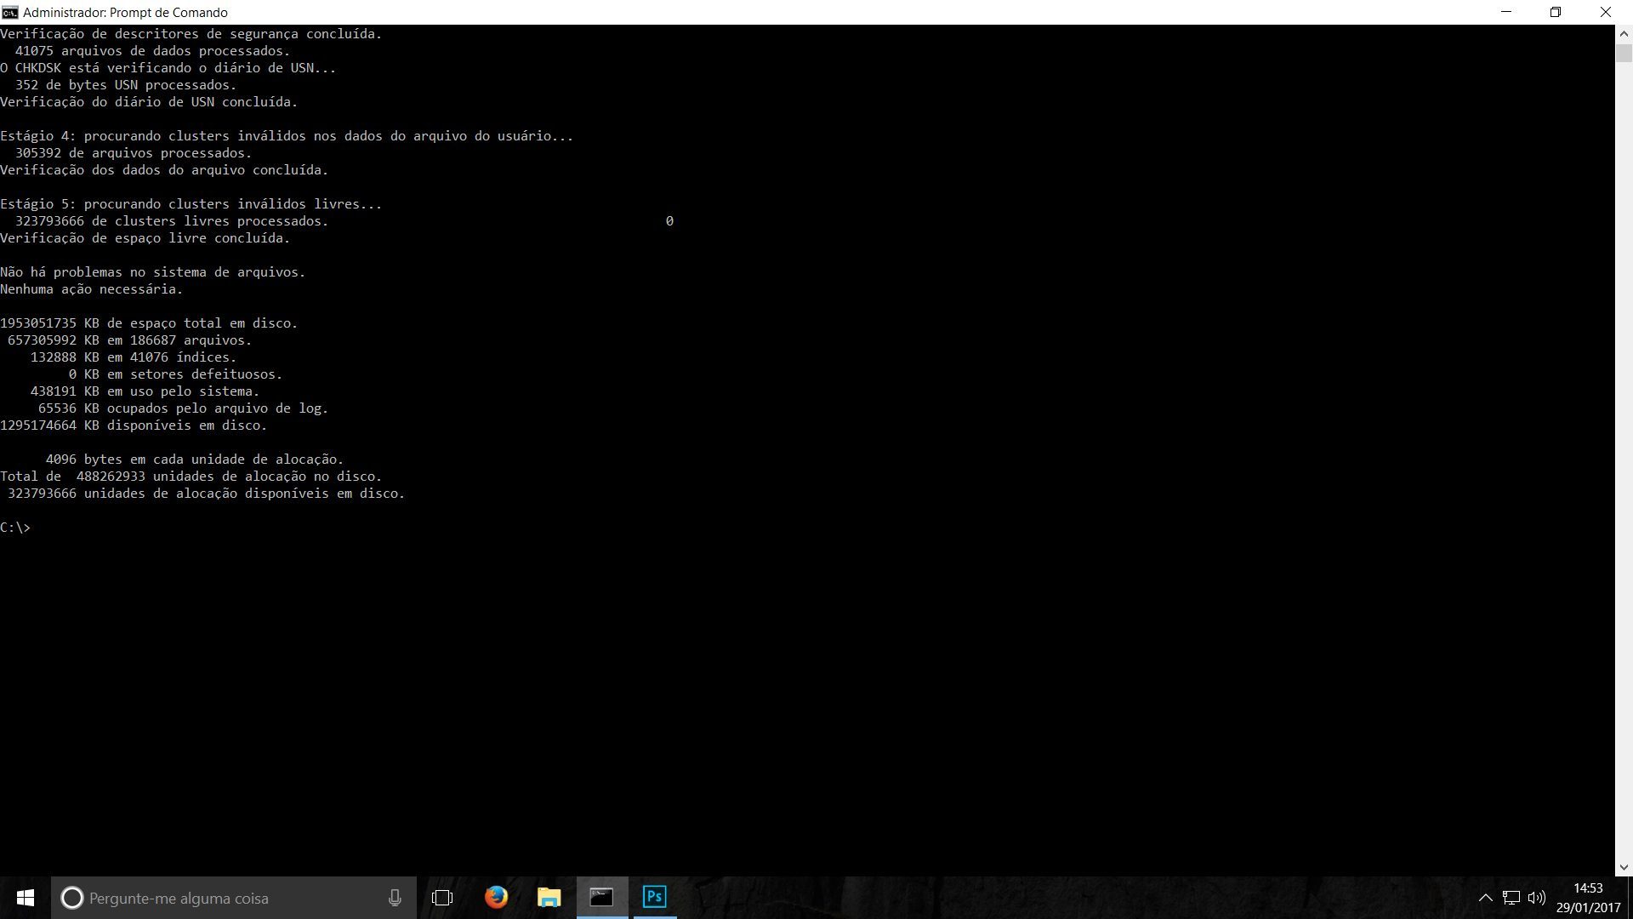Open the Windows Start menu
1633x919 pixels.
(26, 898)
